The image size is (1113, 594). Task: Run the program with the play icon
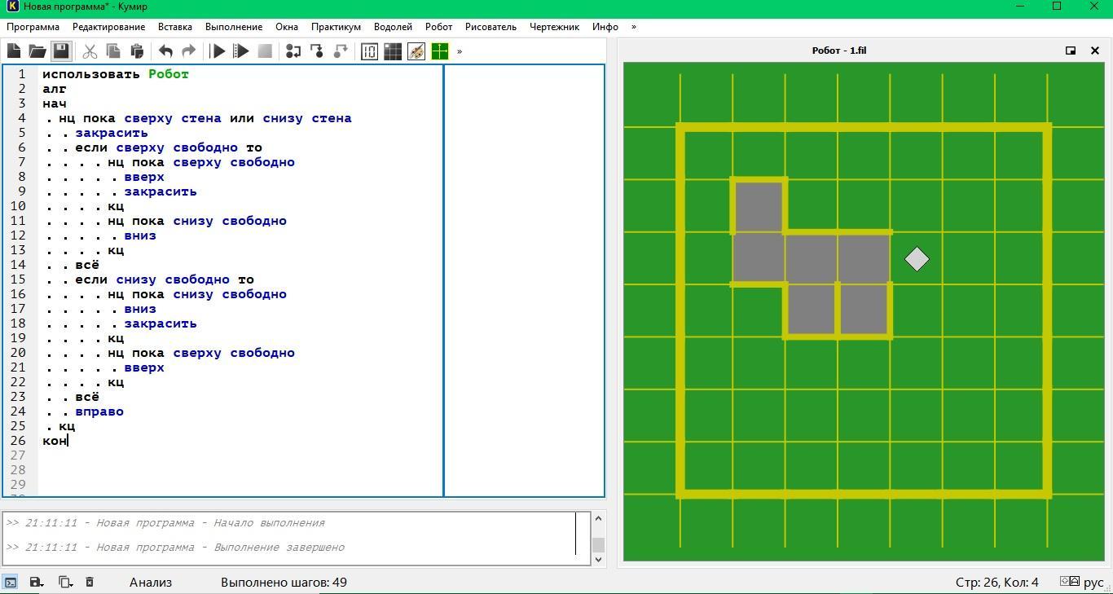(218, 51)
